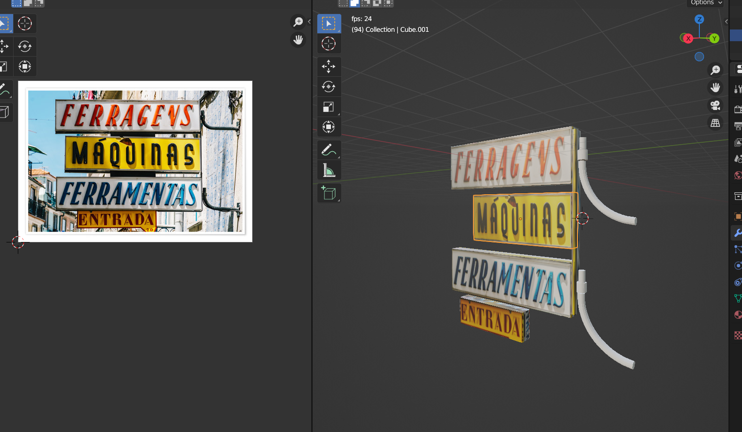
Task: Select the Move tool in right viewport
Action: coord(329,66)
